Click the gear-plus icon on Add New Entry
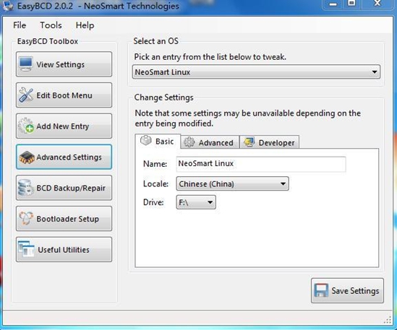This screenshot has width=397, height=330. coord(26,126)
